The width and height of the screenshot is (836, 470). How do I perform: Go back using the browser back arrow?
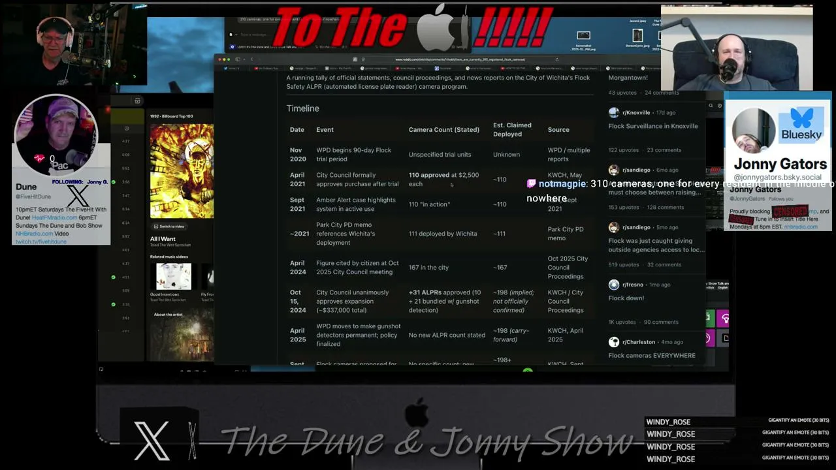pos(251,59)
